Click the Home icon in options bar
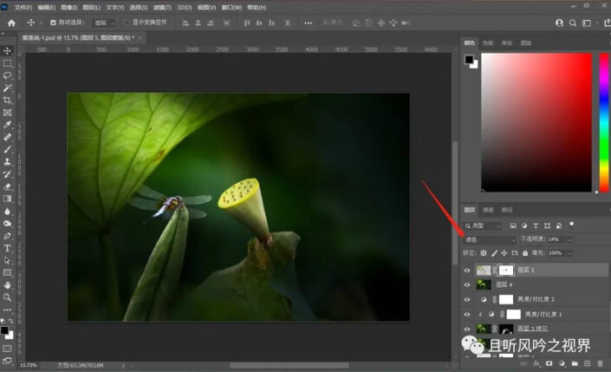611x372 pixels. point(11,23)
